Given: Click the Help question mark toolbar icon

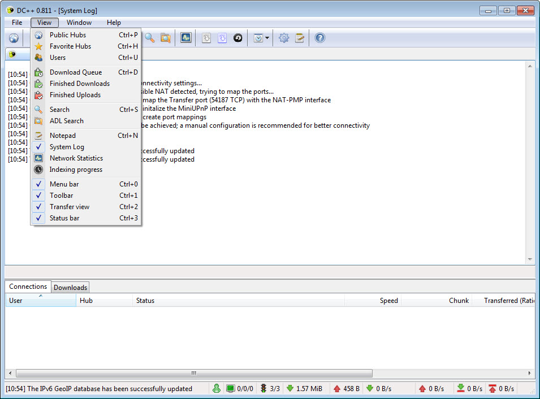Looking at the screenshot, I should (x=320, y=38).
